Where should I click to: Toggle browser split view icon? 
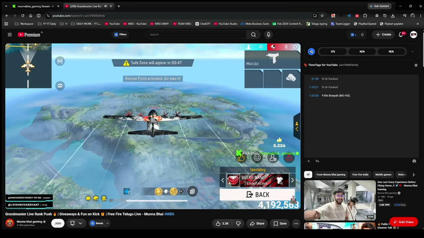click(38, 16)
